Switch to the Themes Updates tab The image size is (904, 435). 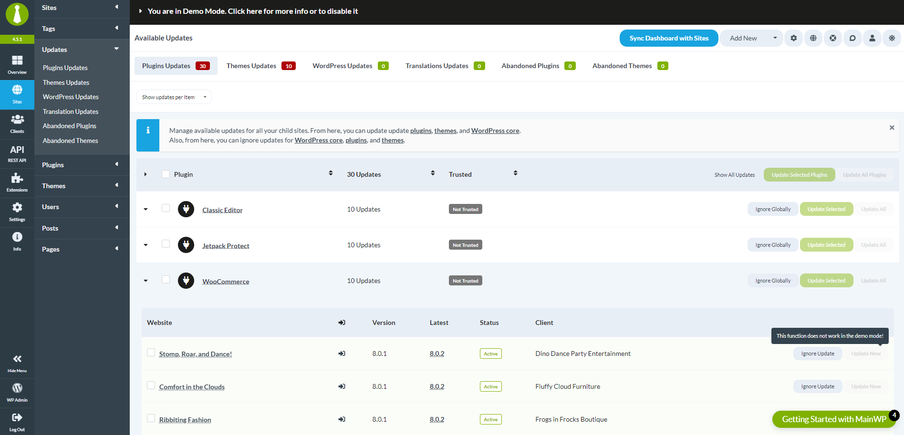tap(261, 66)
